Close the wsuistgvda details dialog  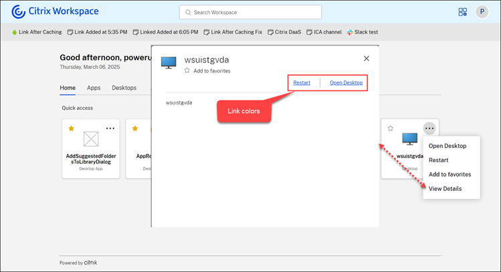366,58
